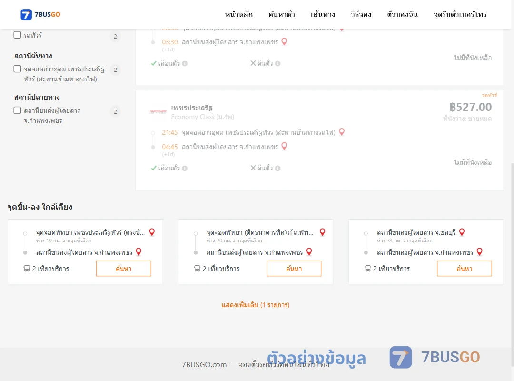Open the ค้นหาตั๋ว menu item
The width and height of the screenshot is (514, 381).
[x=282, y=14]
